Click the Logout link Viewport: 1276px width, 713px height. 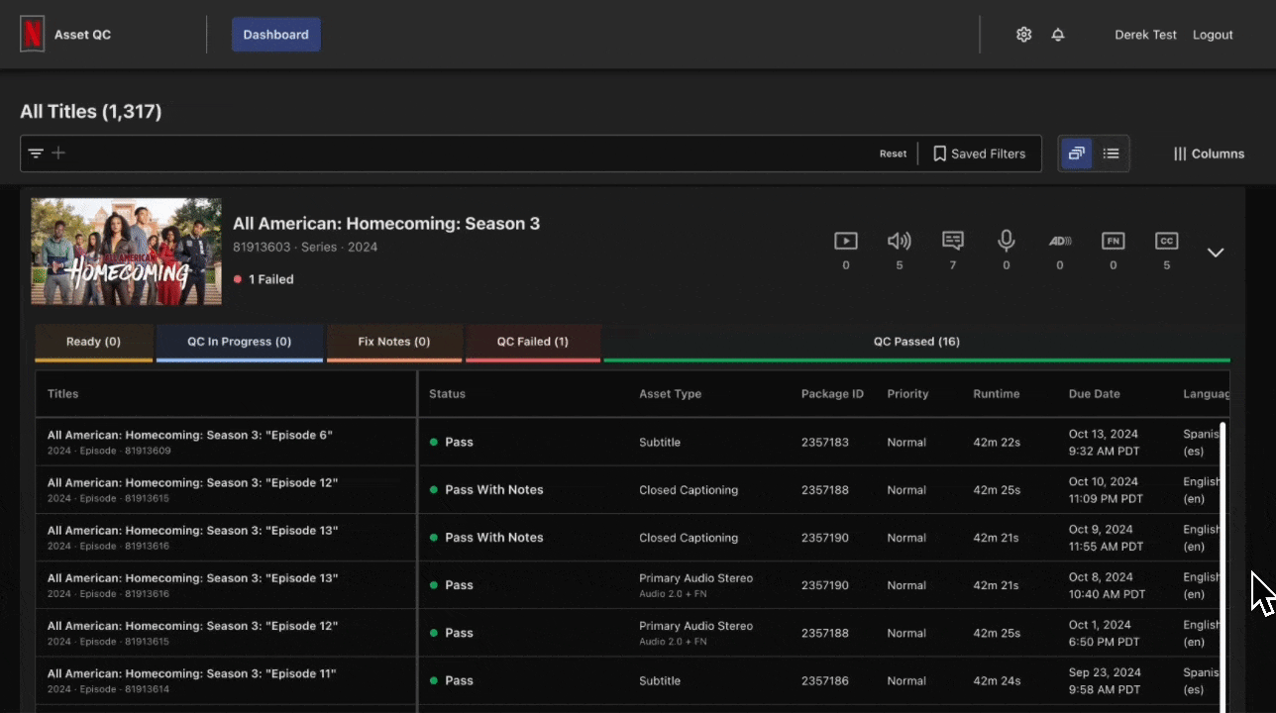[x=1213, y=35]
